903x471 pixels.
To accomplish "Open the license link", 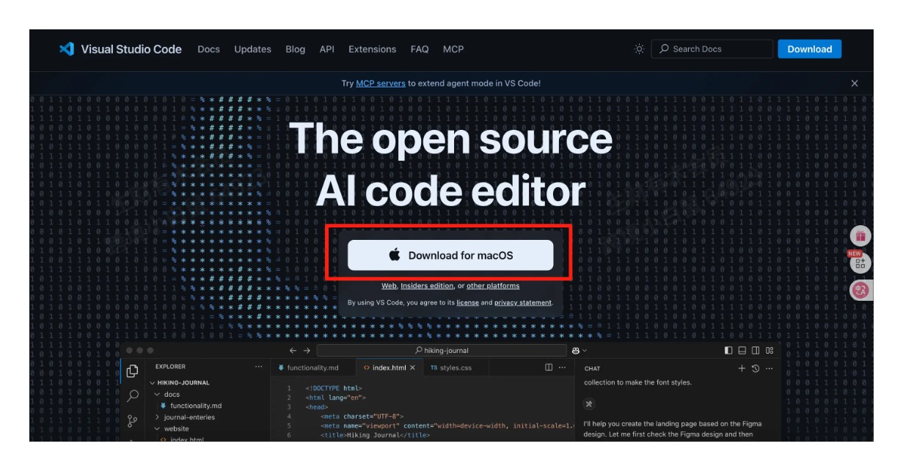I will pos(468,302).
